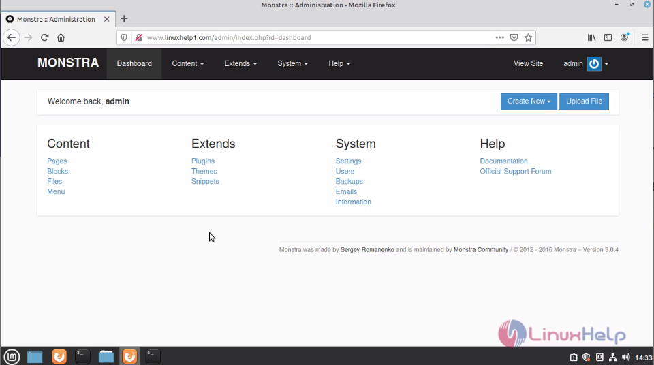Open the Snippets link
The width and height of the screenshot is (654, 365).
[205, 181]
